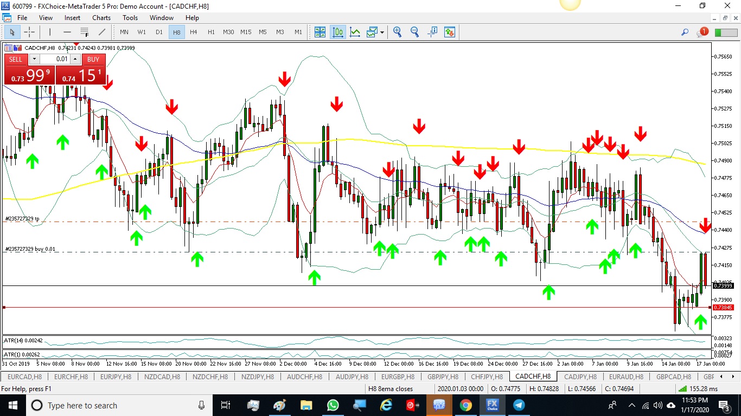Select the cursor arrow tool
The width and height of the screenshot is (741, 416).
pyautogui.click(x=12, y=32)
